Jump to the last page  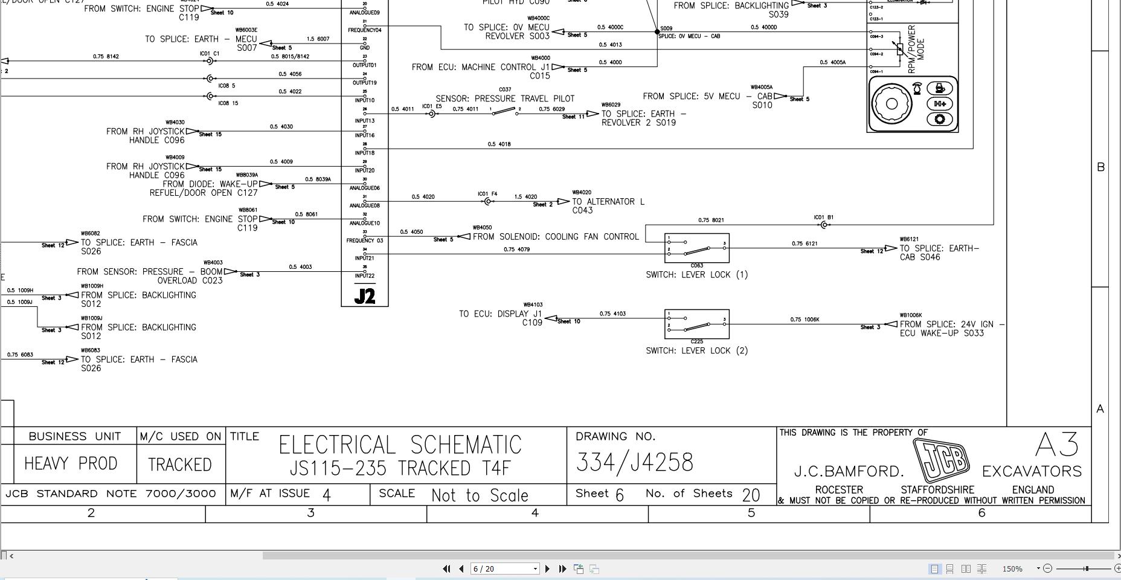pyautogui.click(x=563, y=569)
